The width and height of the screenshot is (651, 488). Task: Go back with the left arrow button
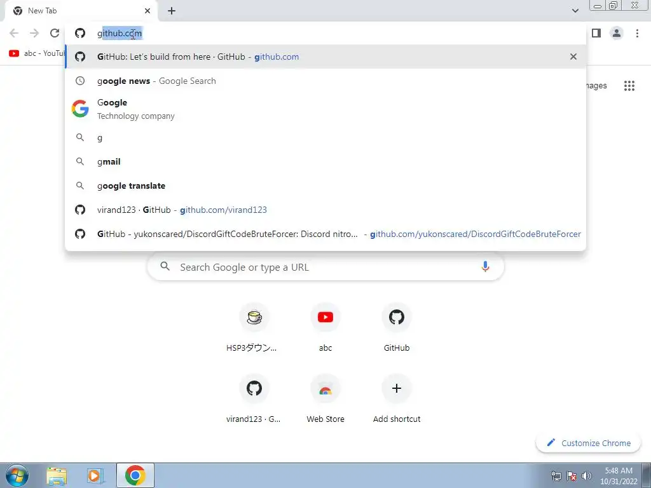[x=14, y=33]
